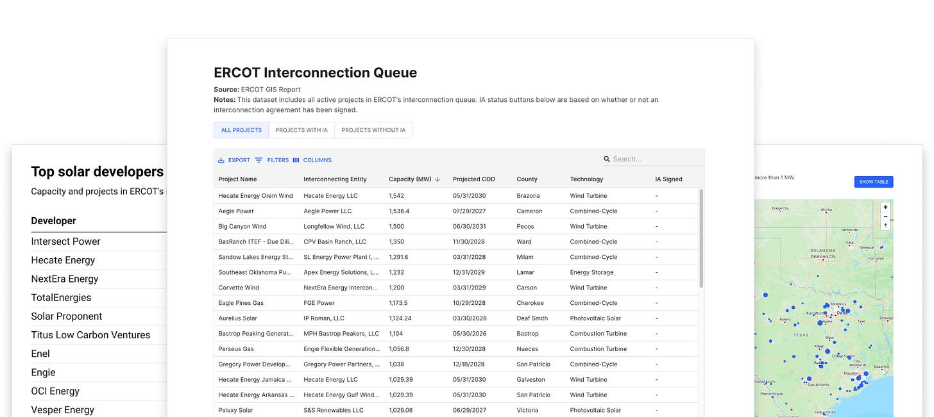Click the Columns icon in toolbar
This screenshot has width=934, height=417.
point(296,160)
